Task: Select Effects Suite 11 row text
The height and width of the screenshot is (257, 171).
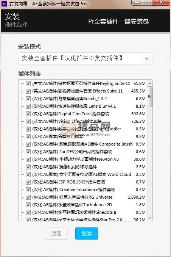Action: point(77,91)
